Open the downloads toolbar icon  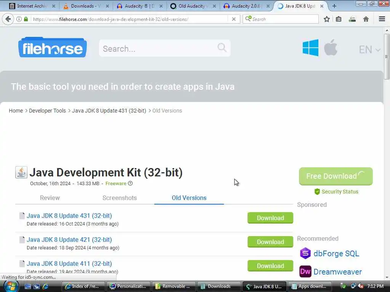point(352,19)
